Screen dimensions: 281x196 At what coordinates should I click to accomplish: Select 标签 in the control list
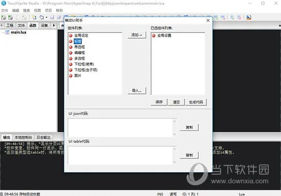pyautogui.click(x=78, y=41)
